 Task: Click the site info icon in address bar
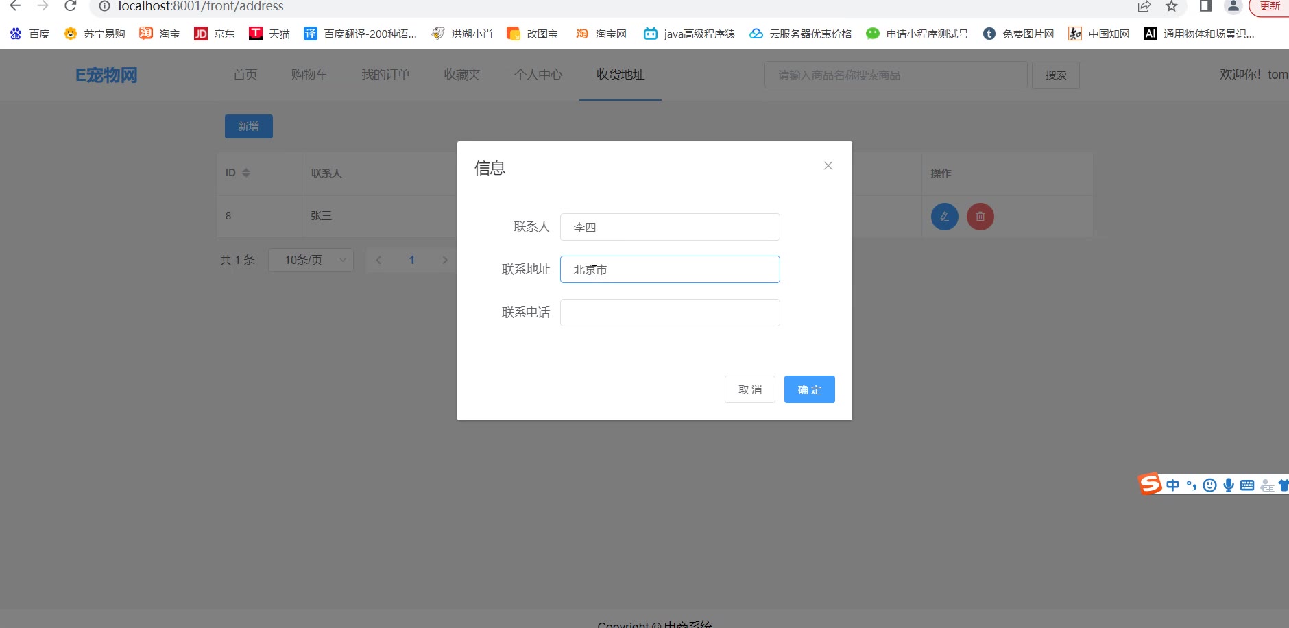tap(104, 6)
